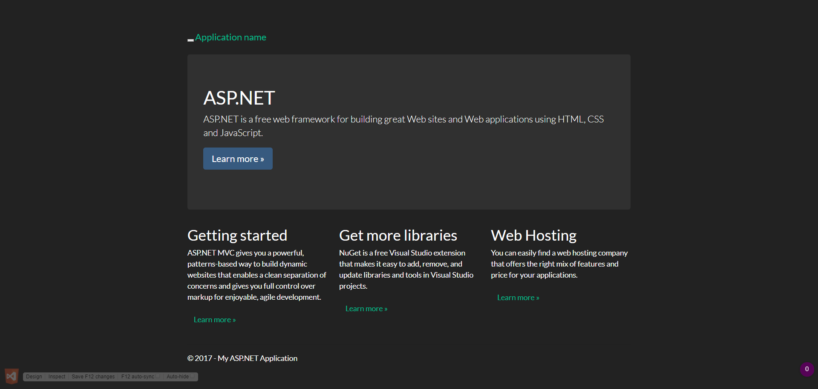Visit Learn more under Web Hosting
Image resolution: width=818 pixels, height=389 pixels.
pos(518,298)
